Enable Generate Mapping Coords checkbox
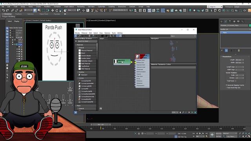Screen dimensions: 251x141 pos(226,85)
